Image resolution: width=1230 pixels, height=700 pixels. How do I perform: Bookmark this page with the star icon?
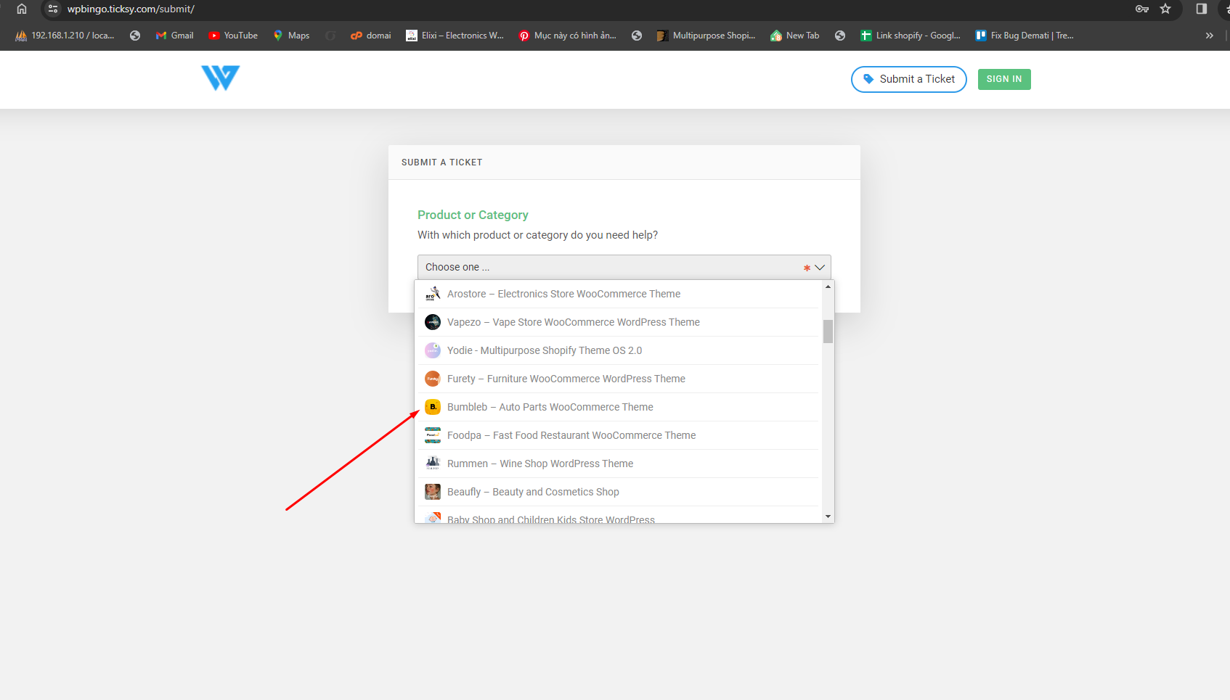coord(1165,9)
